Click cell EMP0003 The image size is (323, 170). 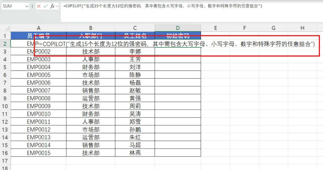pos(39,59)
